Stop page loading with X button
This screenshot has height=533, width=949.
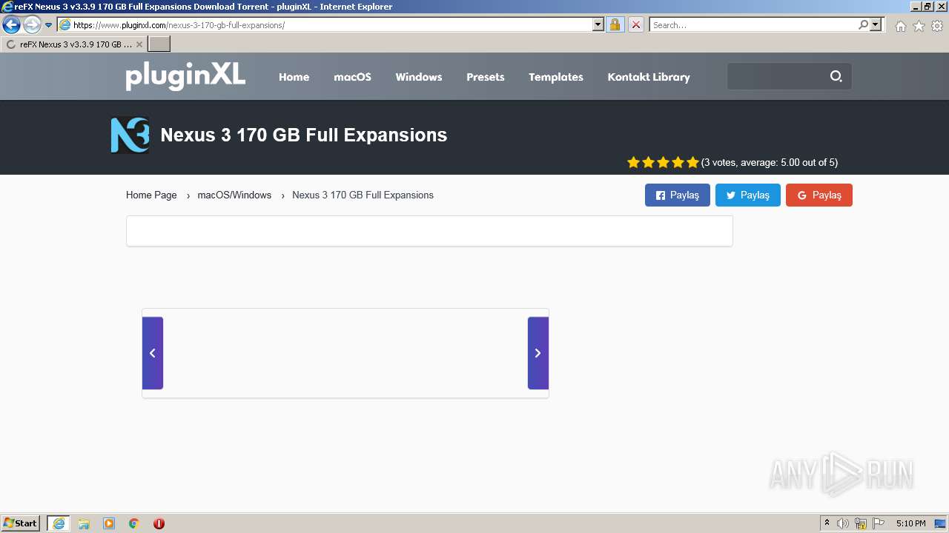[x=636, y=25]
